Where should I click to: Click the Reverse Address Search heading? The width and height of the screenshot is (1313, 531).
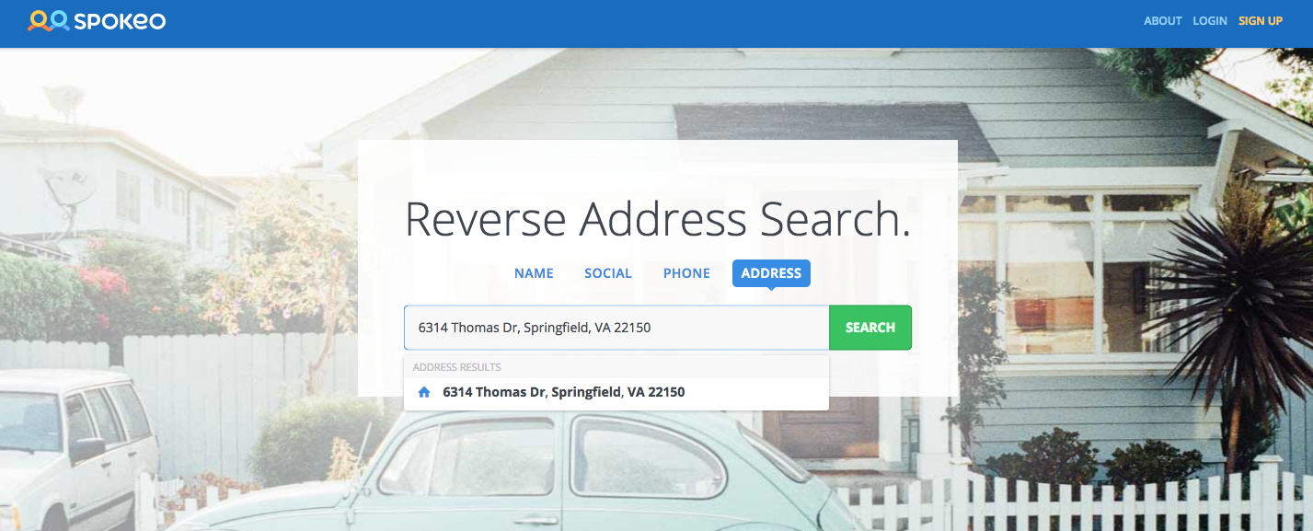click(658, 220)
